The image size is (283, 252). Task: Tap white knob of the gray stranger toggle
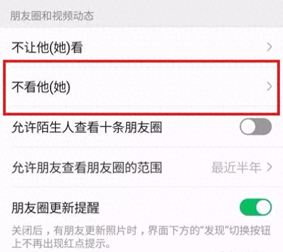249,127
